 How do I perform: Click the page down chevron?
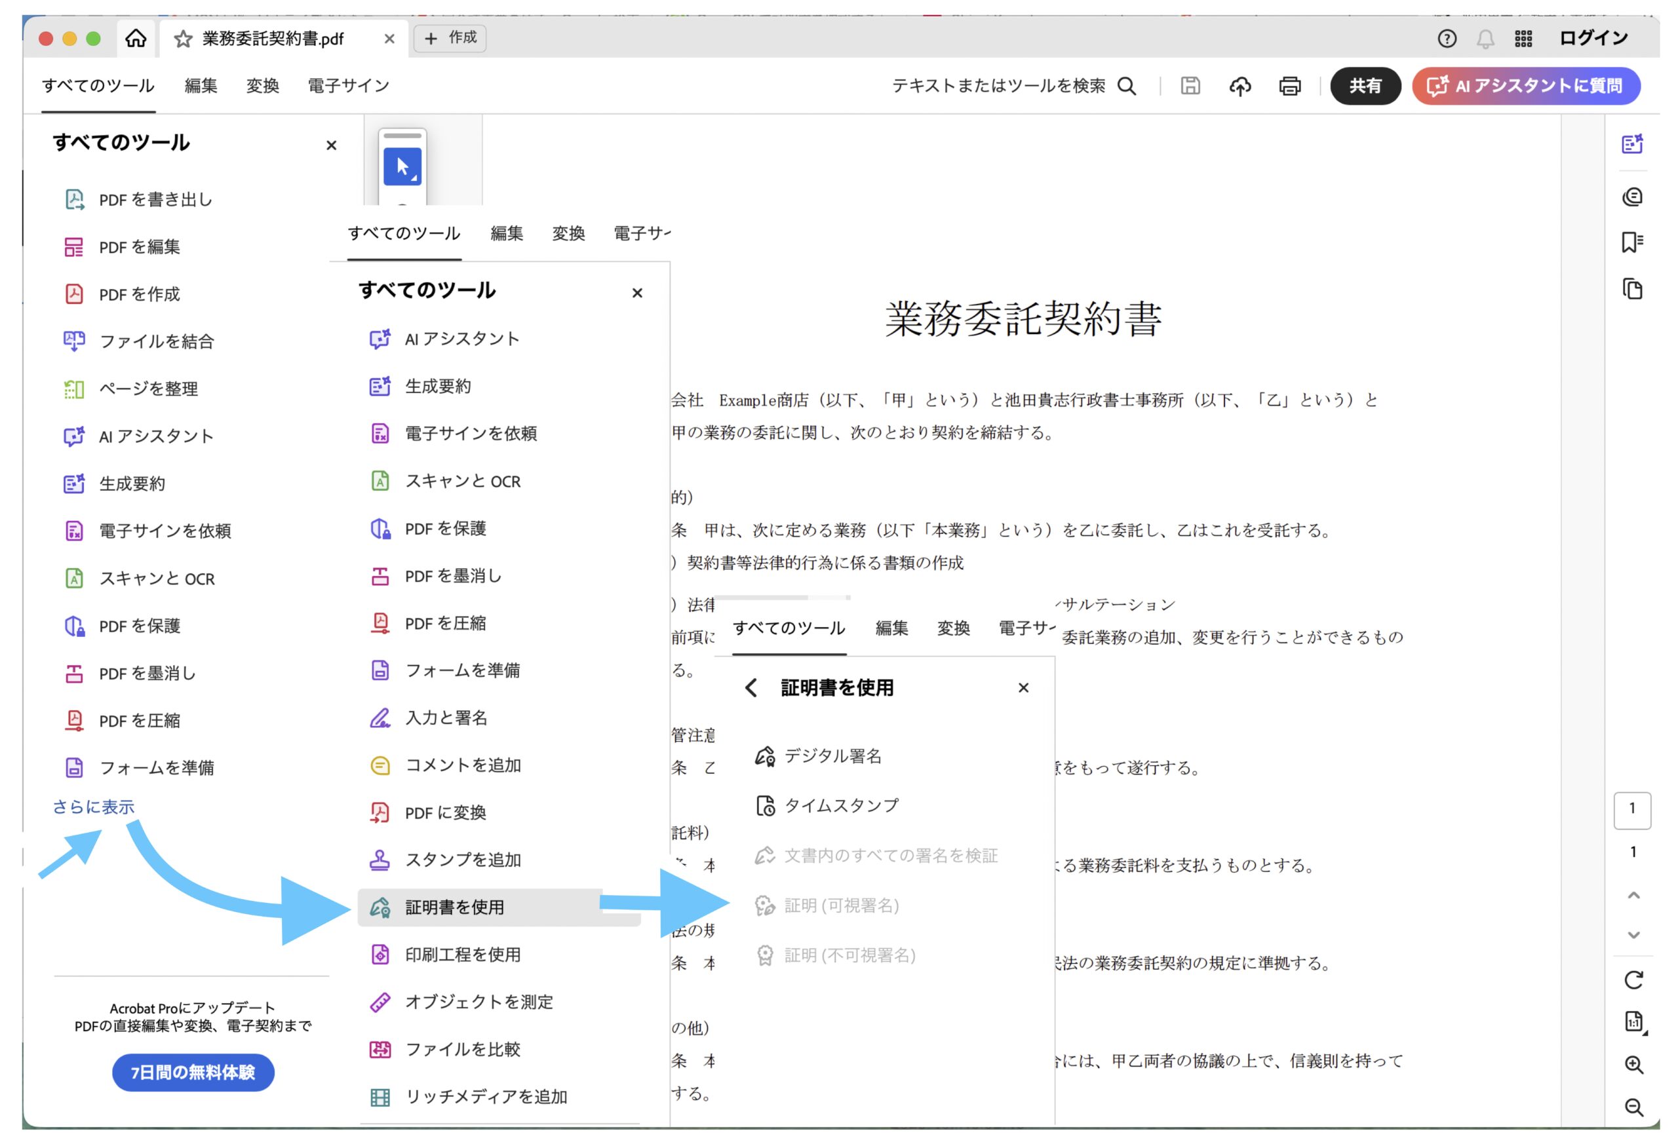[x=1633, y=935]
